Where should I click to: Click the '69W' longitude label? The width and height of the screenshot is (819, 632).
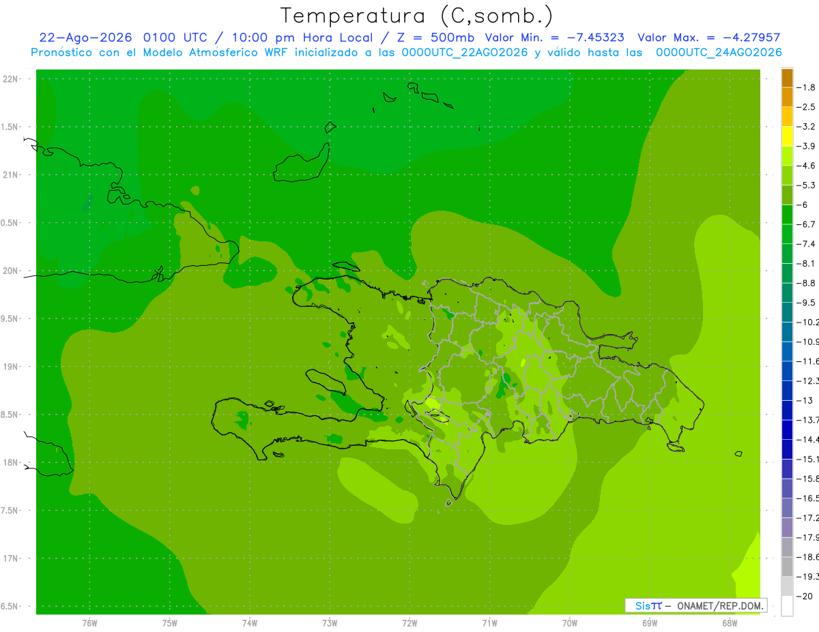[x=650, y=624]
